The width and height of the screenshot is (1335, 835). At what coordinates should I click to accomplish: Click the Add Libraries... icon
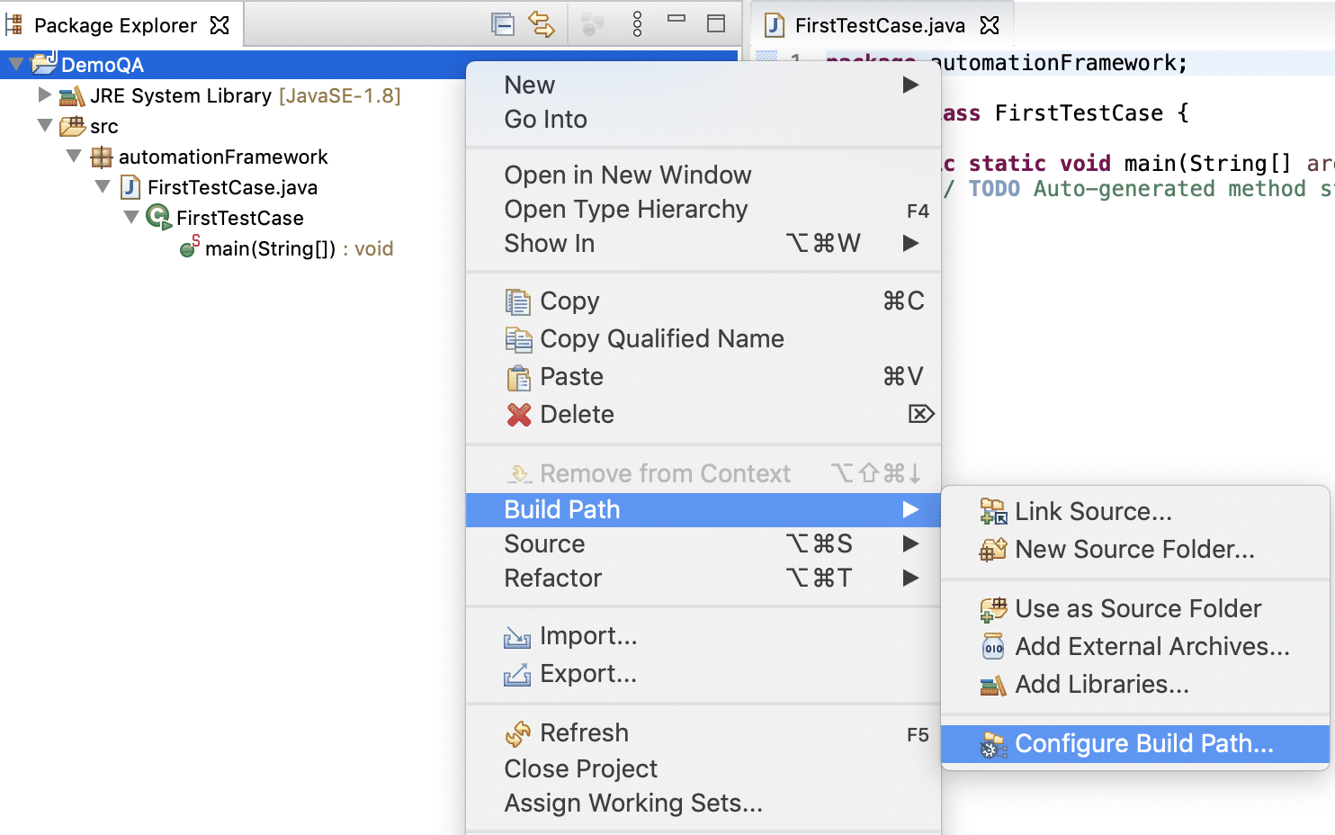click(993, 686)
